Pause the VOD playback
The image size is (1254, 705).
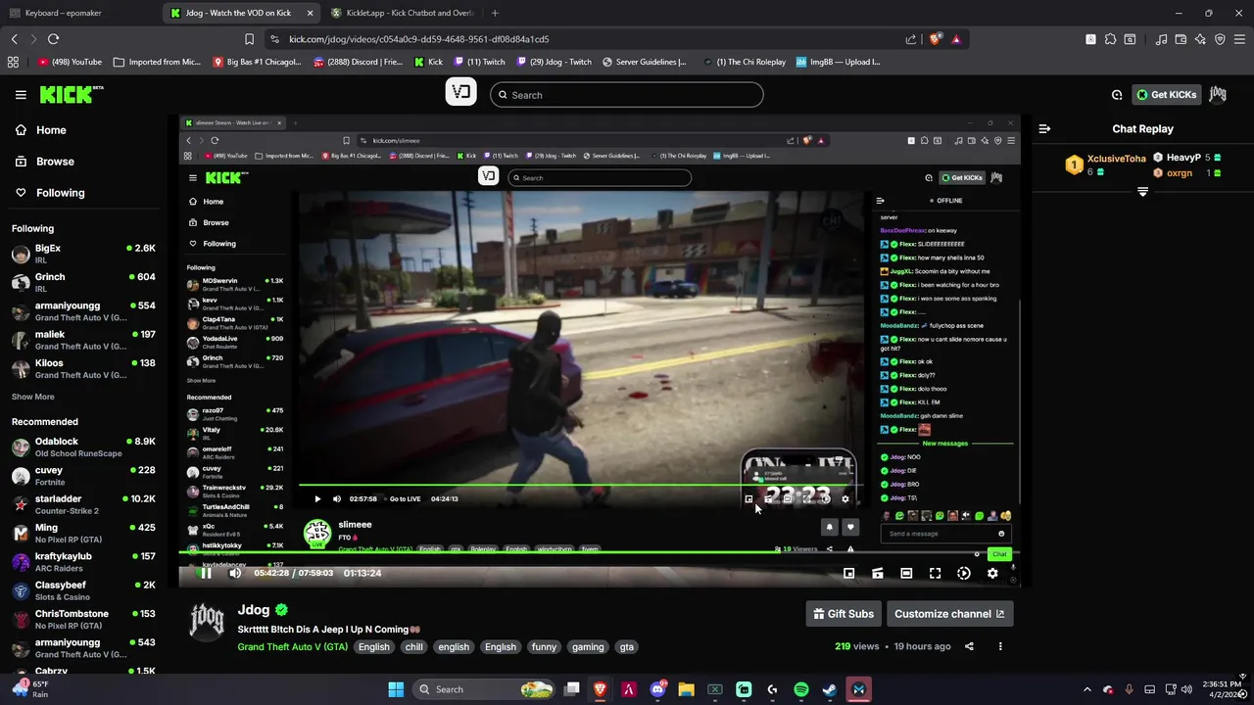(x=206, y=573)
